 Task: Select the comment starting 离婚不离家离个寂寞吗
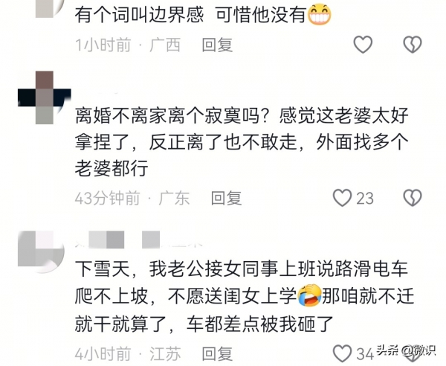(242, 142)
